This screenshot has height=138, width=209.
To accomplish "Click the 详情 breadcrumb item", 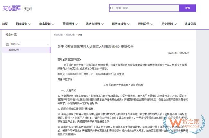I will click(x=80, y=35).
